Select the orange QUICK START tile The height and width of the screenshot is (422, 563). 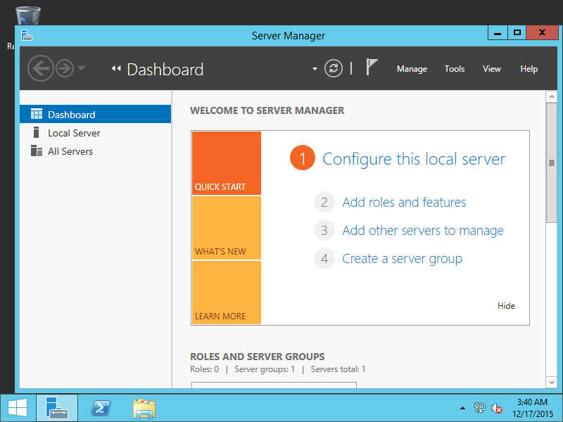coord(226,163)
